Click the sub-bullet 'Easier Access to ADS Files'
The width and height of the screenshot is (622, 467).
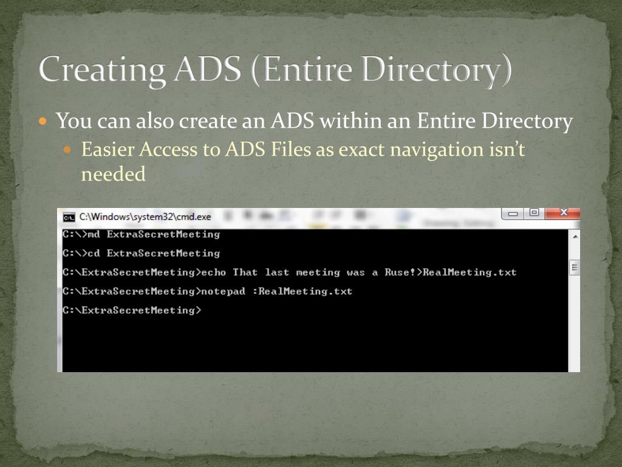(x=303, y=161)
